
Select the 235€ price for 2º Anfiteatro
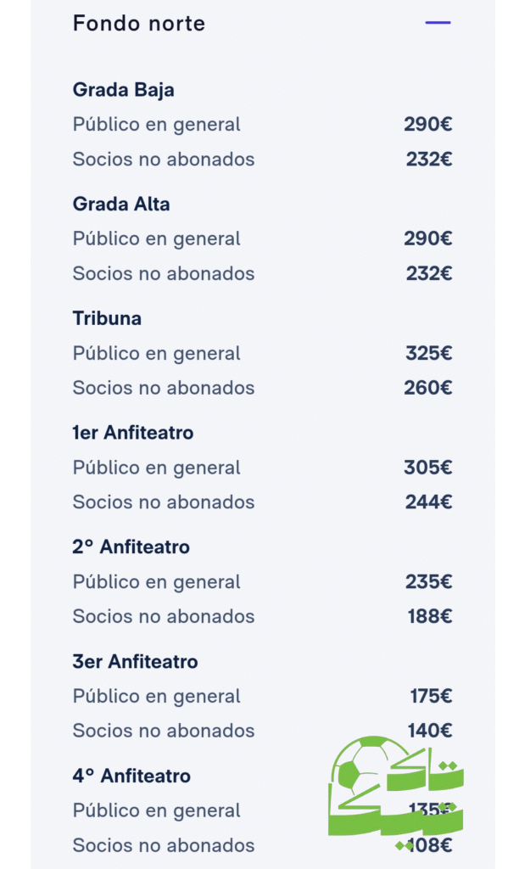click(428, 582)
